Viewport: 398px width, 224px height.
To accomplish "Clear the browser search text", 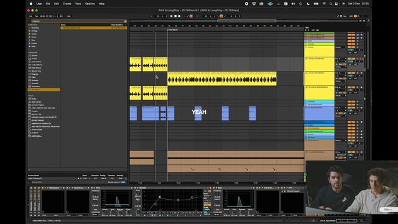I will [126, 21].
